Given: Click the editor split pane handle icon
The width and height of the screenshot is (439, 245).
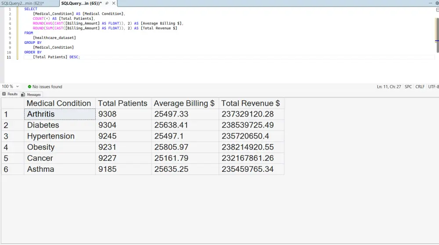Looking at the screenshot, I should (437, 10).
